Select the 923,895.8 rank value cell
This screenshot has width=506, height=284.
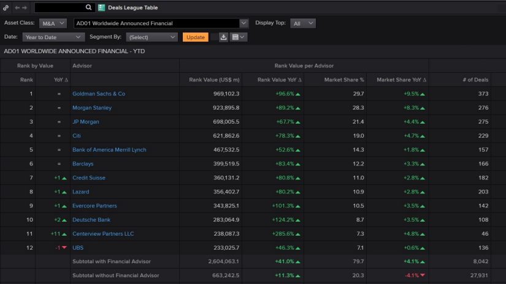[x=226, y=108]
